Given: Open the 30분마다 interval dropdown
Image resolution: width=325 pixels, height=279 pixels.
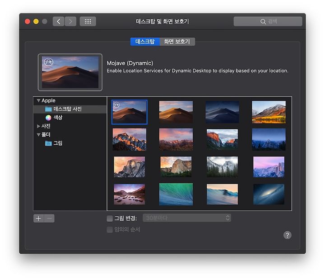Looking at the screenshot, I should 187,218.
